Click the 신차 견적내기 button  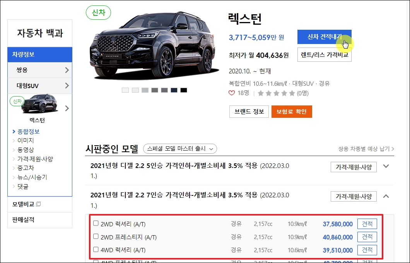(x=324, y=37)
